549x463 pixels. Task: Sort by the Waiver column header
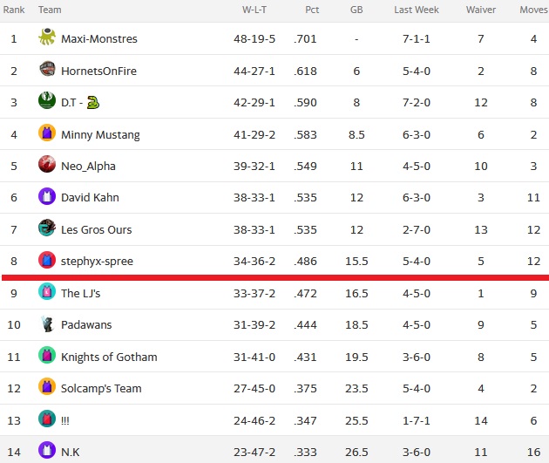[x=481, y=10]
